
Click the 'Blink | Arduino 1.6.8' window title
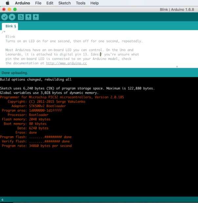[177, 9]
